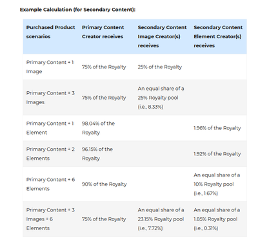Click 'Secondary Content Element Creator(s) receives' header
This screenshot has width=258, height=240.
pos(218,36)
